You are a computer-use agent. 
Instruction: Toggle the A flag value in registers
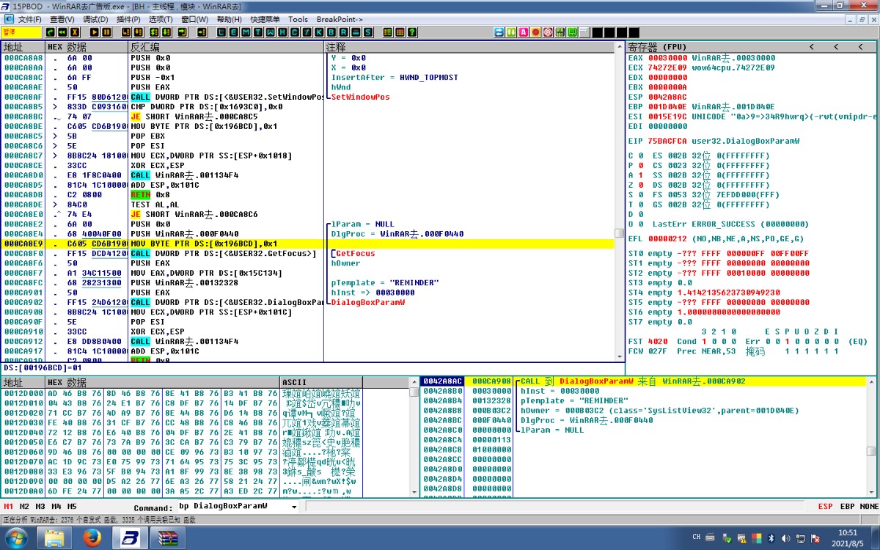tap(642, 175)
